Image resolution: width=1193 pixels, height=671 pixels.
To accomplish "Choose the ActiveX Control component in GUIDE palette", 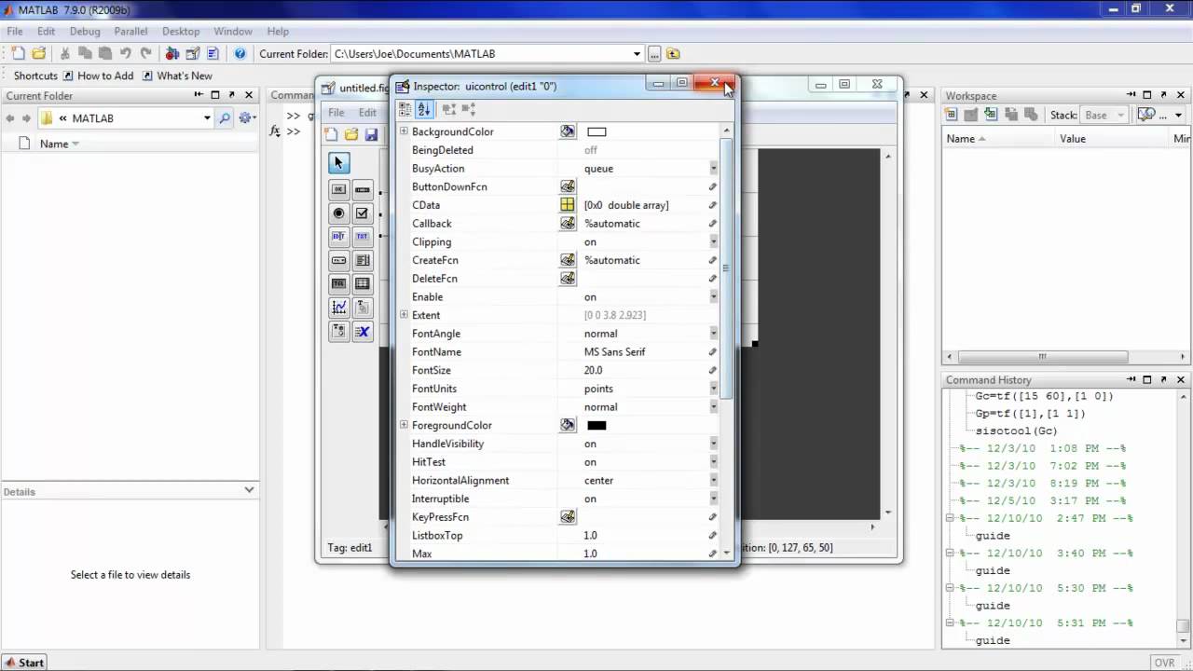I will 363,331.
